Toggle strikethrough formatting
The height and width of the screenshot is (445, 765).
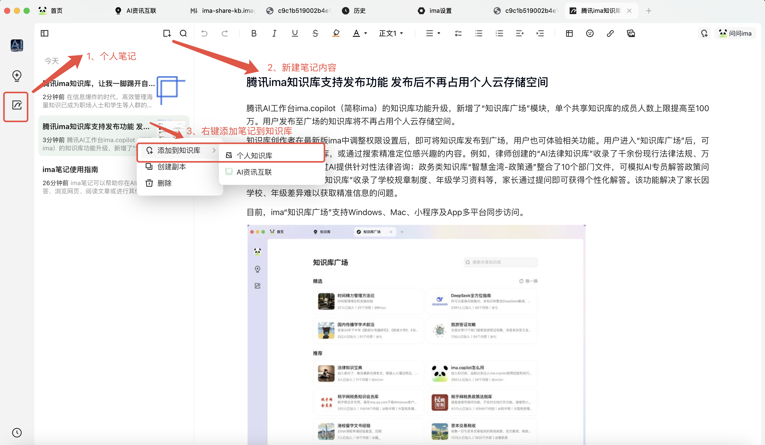click(x=315, y=33)
